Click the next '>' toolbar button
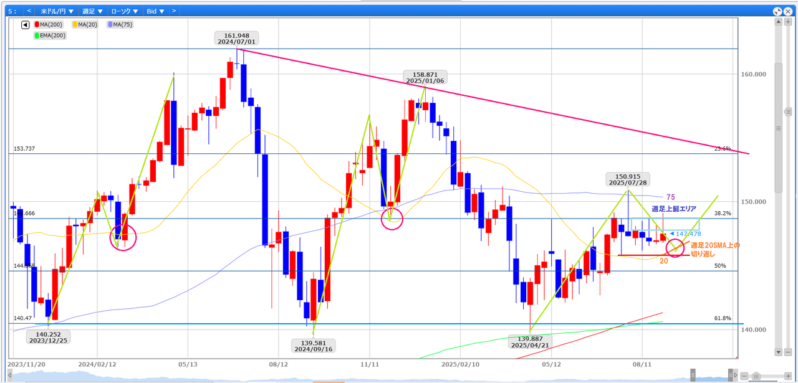This screenshot has height=383, width=798. pos(173,11)
